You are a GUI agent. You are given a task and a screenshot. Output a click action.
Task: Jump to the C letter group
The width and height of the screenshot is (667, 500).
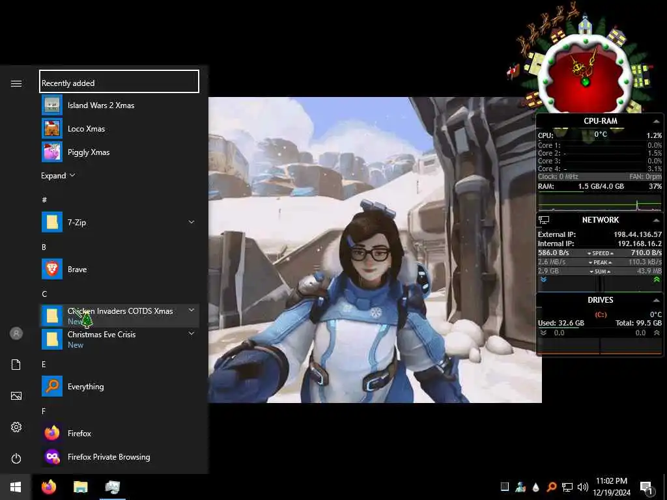pyautogui.click(x=44, y=294)
